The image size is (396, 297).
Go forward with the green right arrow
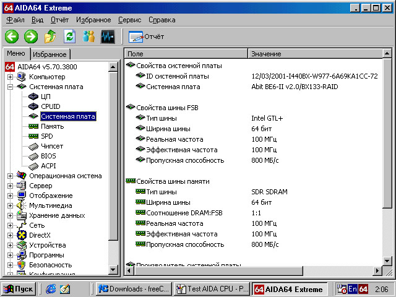pyautogui.click(x=31, y=37)
